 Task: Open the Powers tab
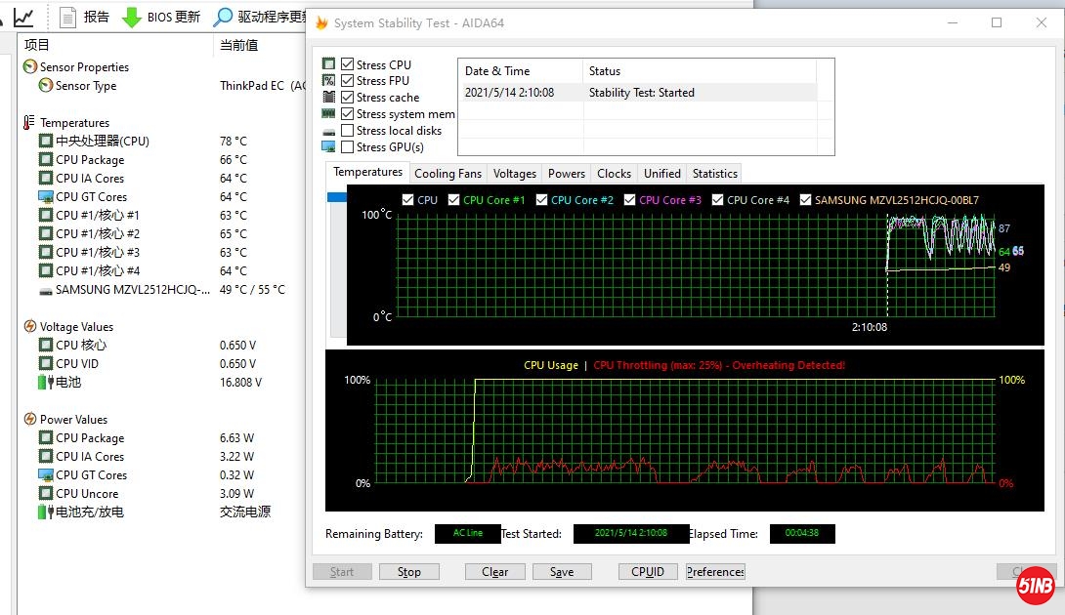point(566,173)
